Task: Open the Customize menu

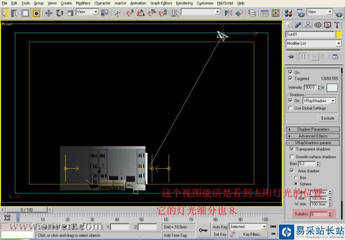Action: tap(205, 3)
